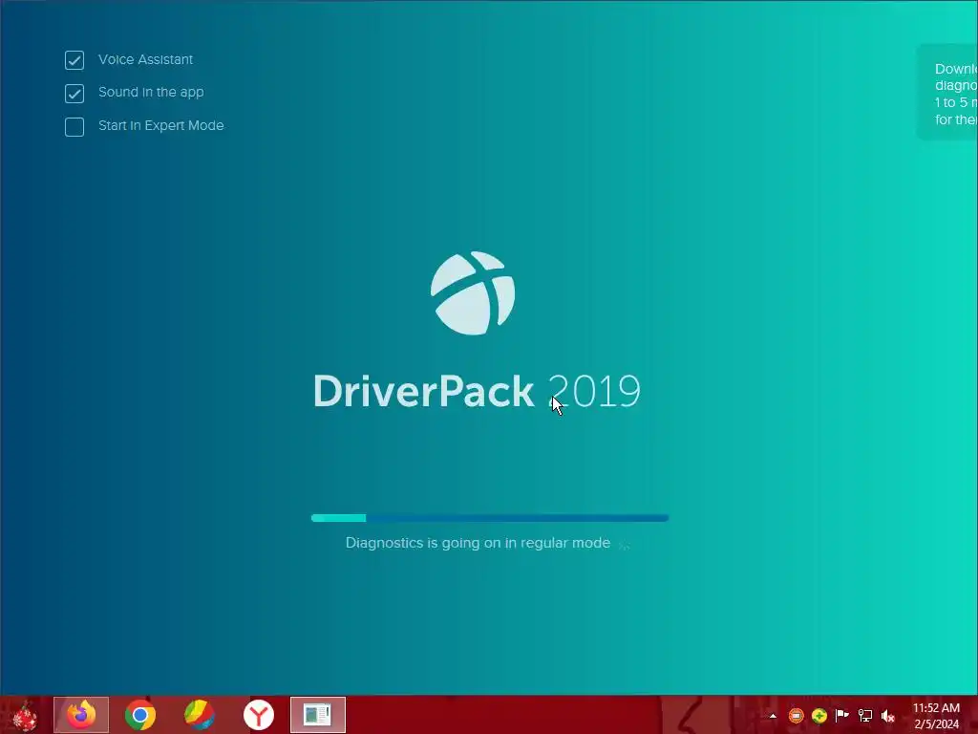Image resolution: width=978 pixels, height=734 pixels.
Task: Disable Sound in the app checkbox
Action: pos(74,93)
